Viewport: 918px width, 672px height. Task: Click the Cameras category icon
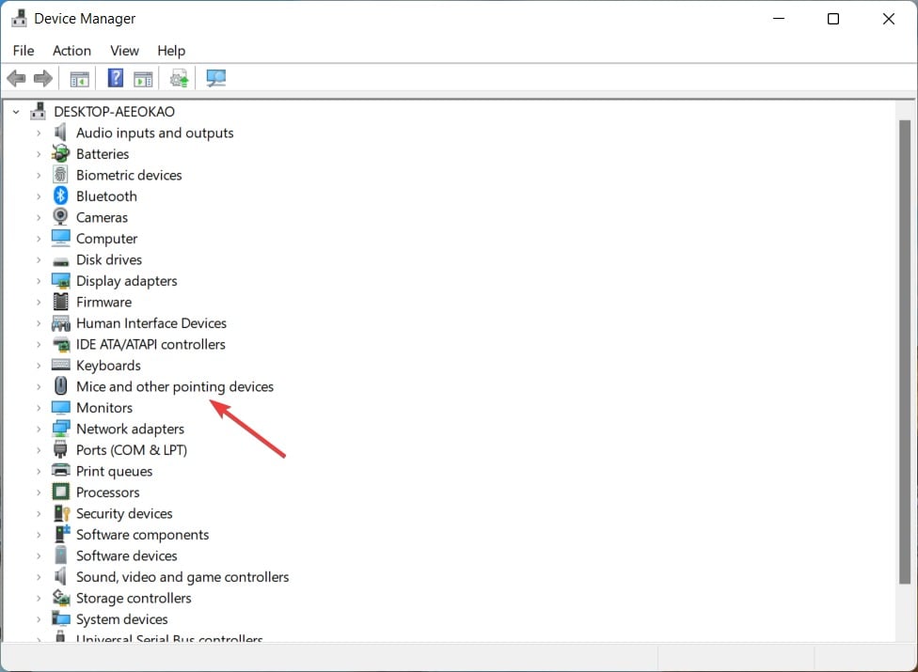coord(59,217)
